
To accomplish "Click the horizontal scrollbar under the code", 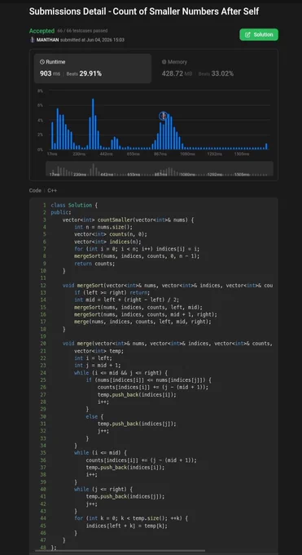I will (120, 551).
